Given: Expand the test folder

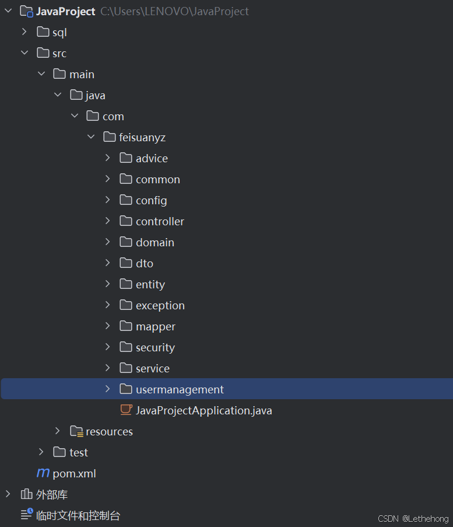Looking at the screenshot, I should [x=41, y=452].
